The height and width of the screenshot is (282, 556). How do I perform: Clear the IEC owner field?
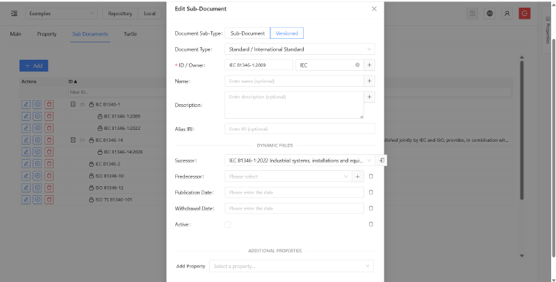tap(357, 65)
